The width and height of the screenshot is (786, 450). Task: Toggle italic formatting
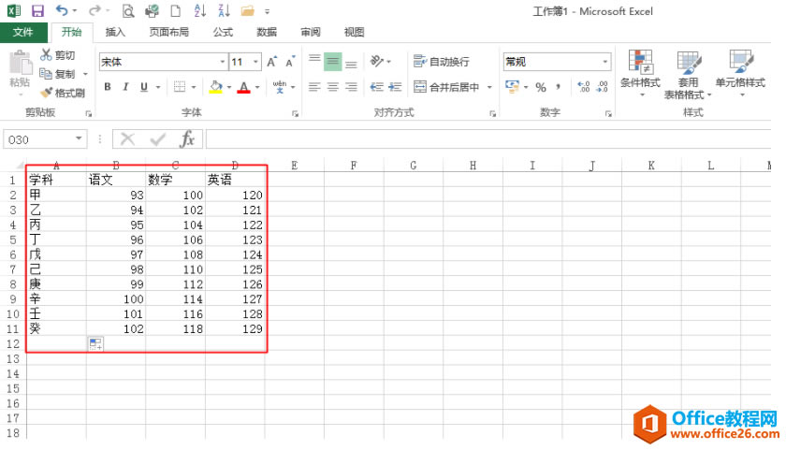pos(125,87)
